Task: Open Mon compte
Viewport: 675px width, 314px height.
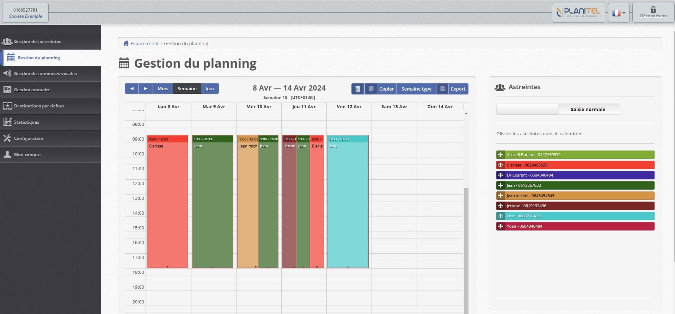Action: click(x=26, y=154)
